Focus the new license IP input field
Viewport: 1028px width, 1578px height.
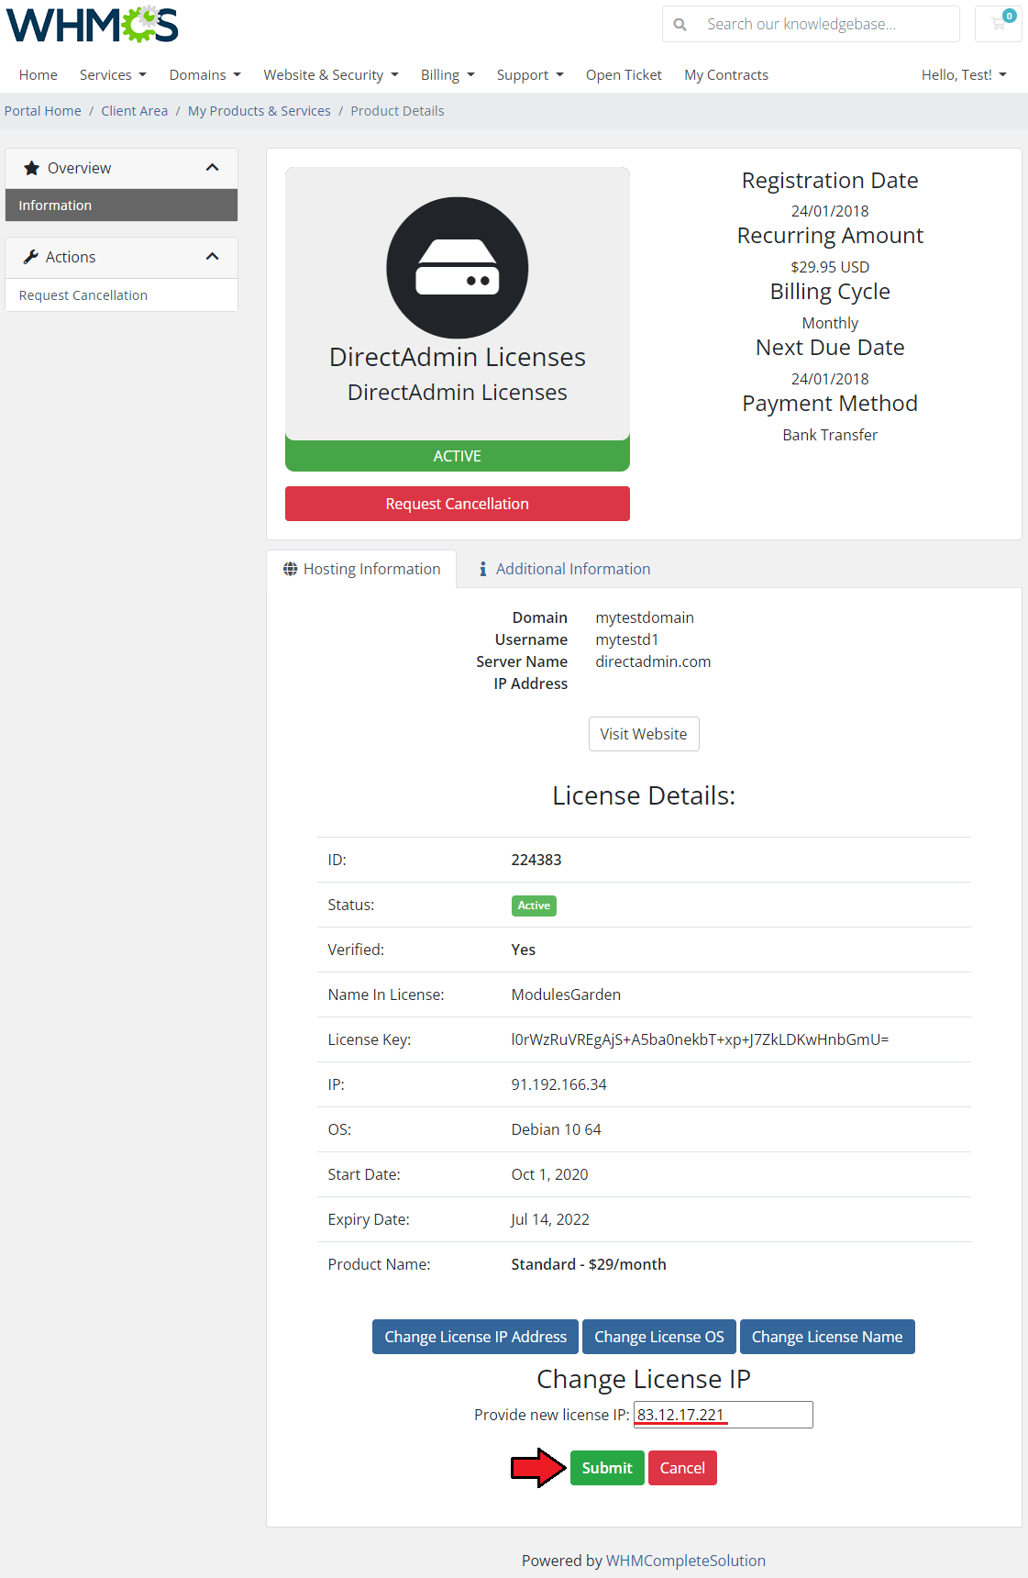point(724,1415)
